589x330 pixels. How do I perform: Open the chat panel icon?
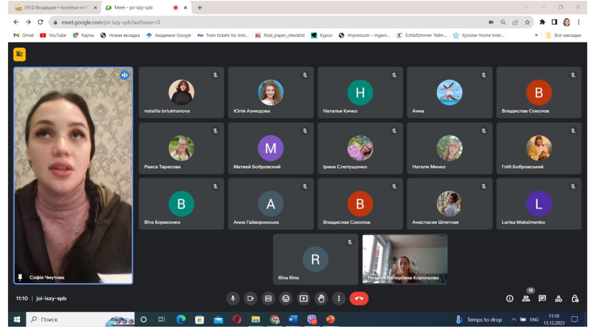(542, 299)
